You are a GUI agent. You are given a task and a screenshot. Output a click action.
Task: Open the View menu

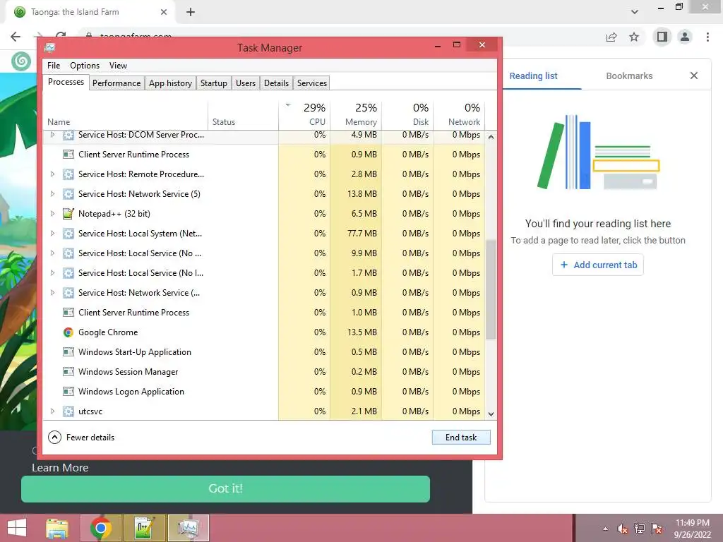[118, 66]
